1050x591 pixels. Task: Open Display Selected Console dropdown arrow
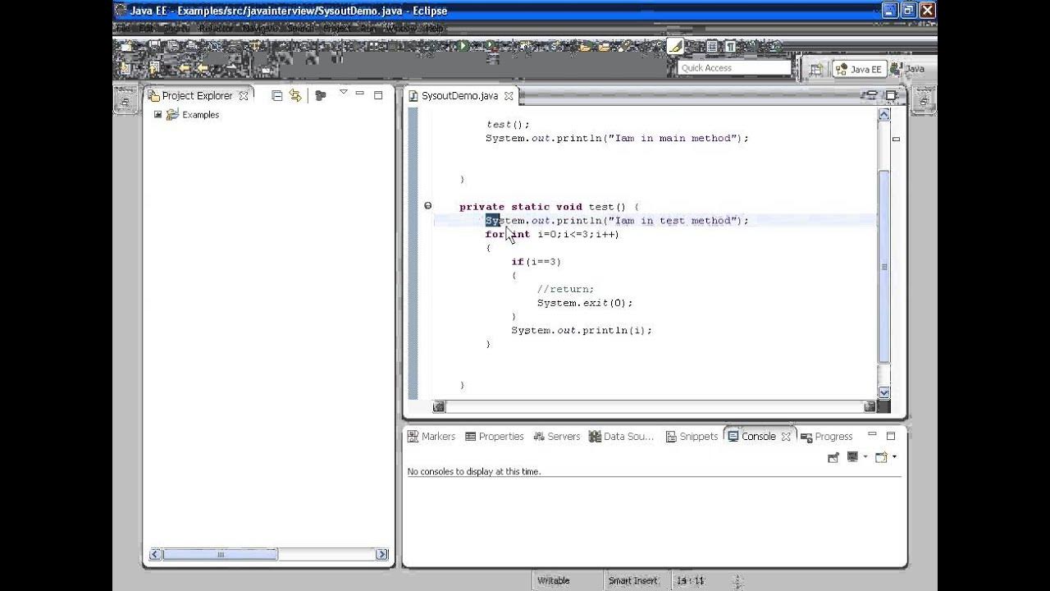click(x=865, y=457)
